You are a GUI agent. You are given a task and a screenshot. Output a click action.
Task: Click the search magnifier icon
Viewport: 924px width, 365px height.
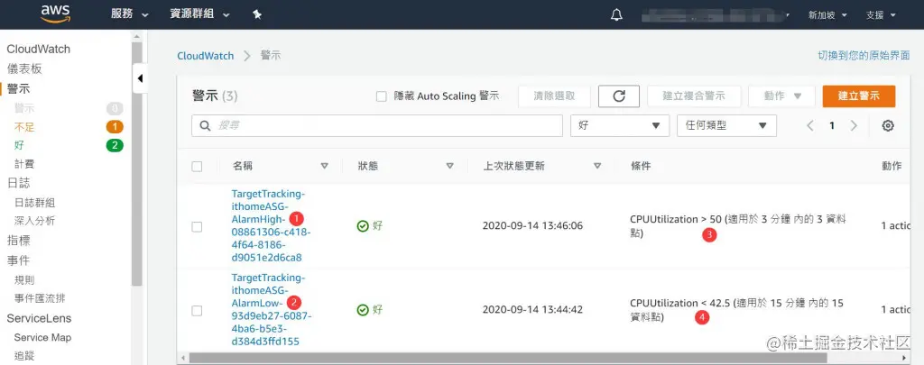point(206,125)
